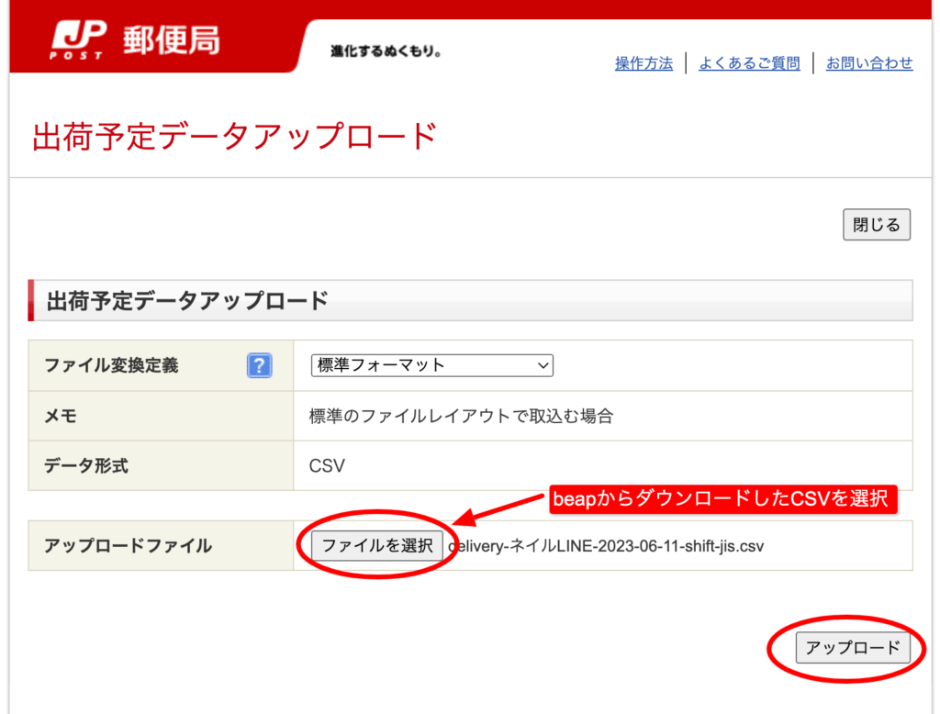
Task: Go to the お問い合わせ link
Action: pyautogui.click(x=869, y=63)
